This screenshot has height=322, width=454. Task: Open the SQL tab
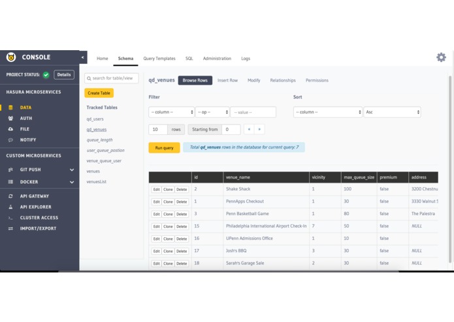189,58
